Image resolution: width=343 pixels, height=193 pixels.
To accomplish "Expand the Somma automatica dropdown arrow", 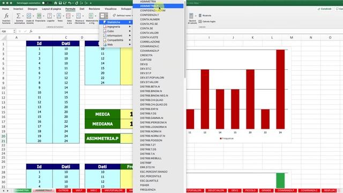I will (x=23, y=16).
